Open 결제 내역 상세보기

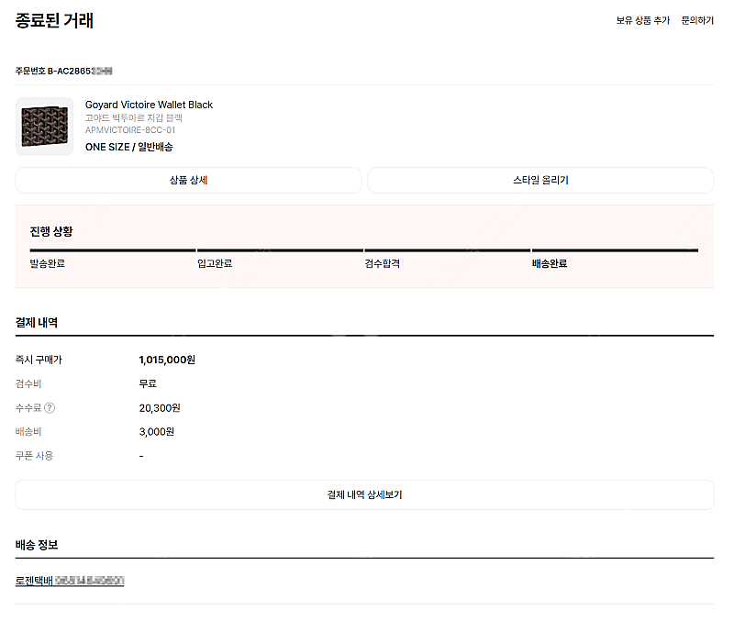point(364,494)
